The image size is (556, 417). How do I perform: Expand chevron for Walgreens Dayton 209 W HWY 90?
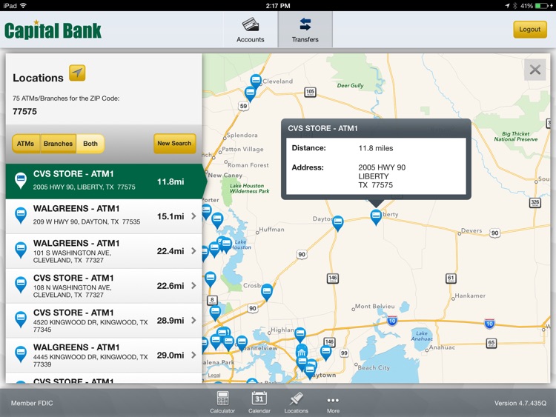pyautogui.click(x=193, y=216)
